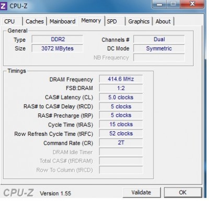The width and height of the screenshot is (209, 201).
Task: Click the empty NB Frequency field
Action: point(159,57)
